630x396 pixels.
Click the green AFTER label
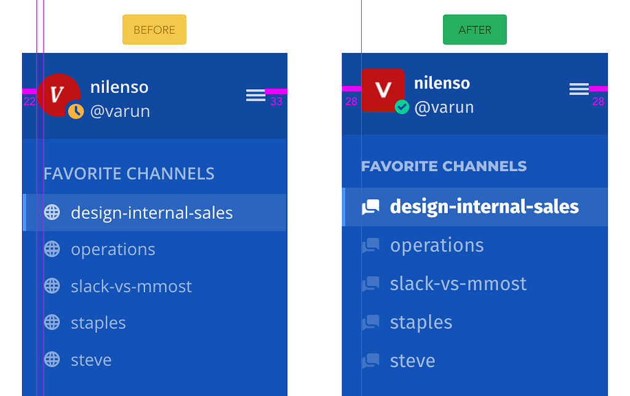475,30
